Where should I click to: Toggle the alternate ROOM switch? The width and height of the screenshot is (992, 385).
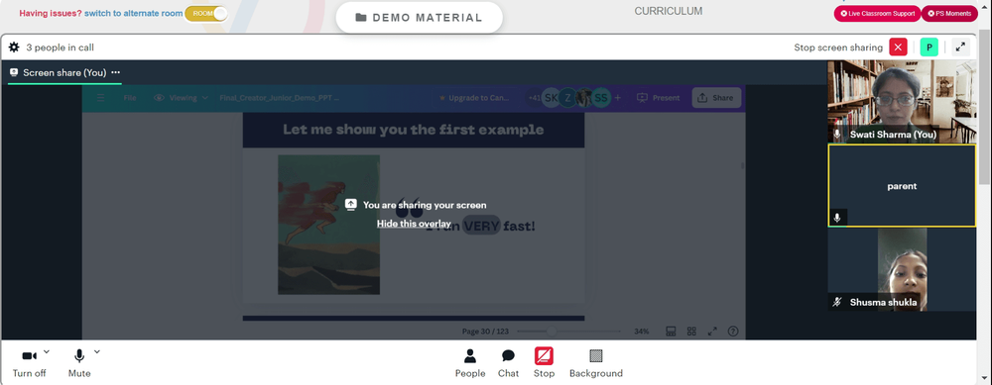pyautogui.click(x=206, y=13)
